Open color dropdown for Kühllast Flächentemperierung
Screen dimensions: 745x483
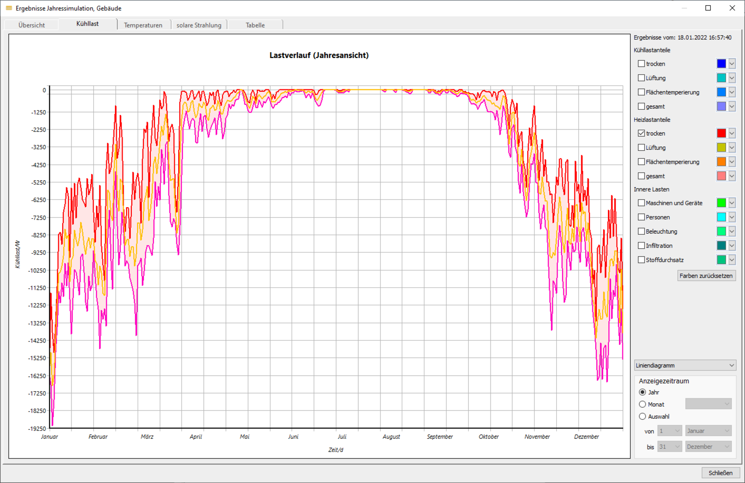[x=732, y=92]
